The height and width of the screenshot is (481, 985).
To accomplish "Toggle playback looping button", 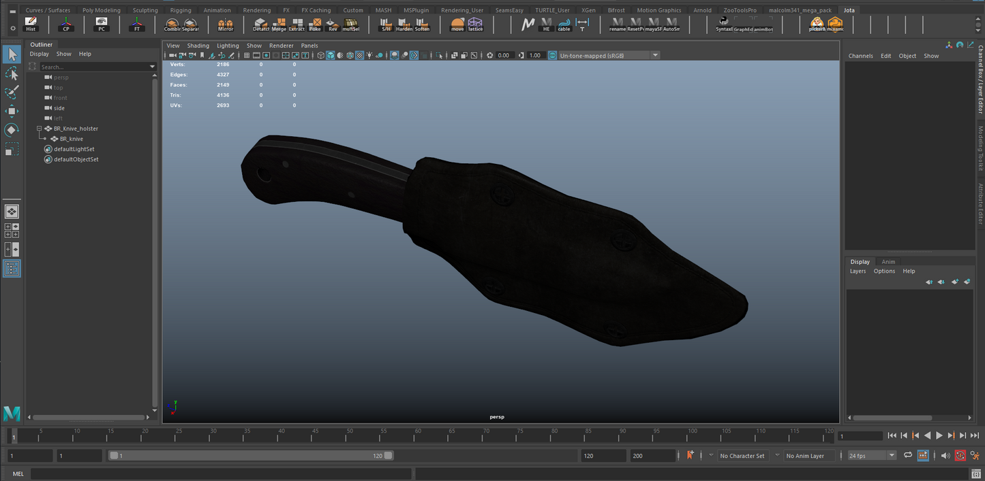I will click(x=908, y=456).
